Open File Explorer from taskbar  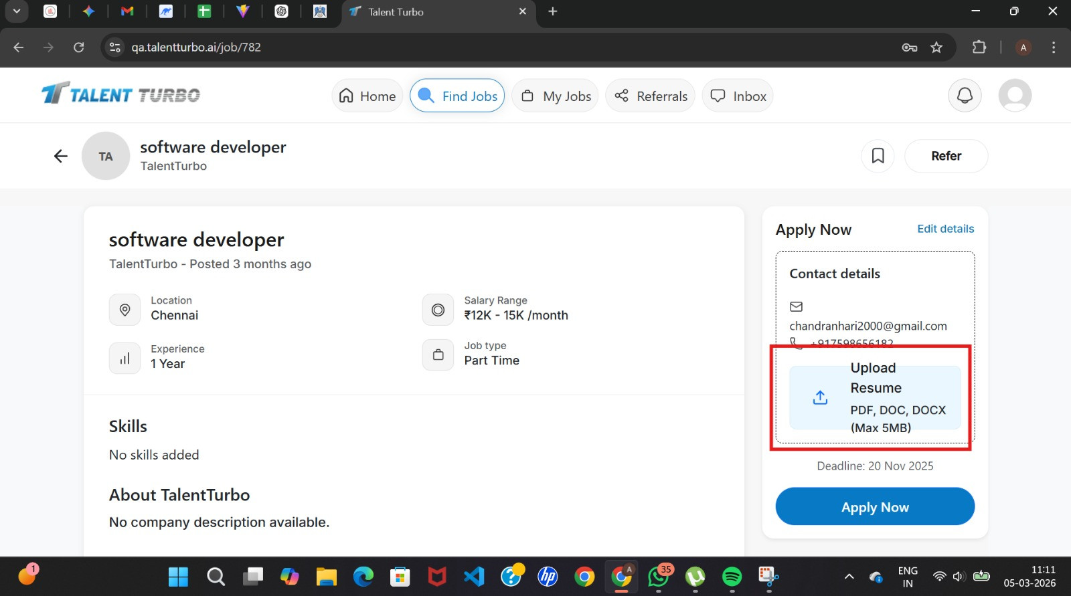click(327, 577)
